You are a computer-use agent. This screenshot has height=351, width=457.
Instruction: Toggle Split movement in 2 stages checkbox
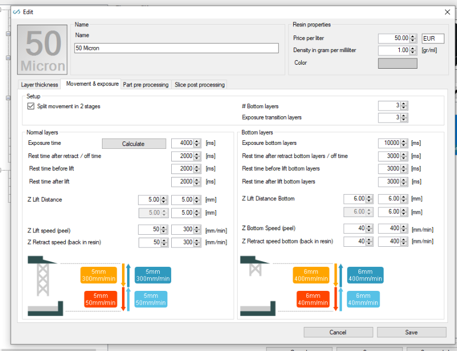click(x=31, y=106)
